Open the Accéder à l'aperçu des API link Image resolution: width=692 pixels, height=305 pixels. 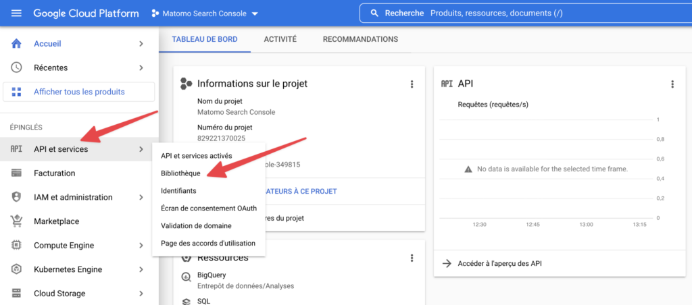coord(499,264)
